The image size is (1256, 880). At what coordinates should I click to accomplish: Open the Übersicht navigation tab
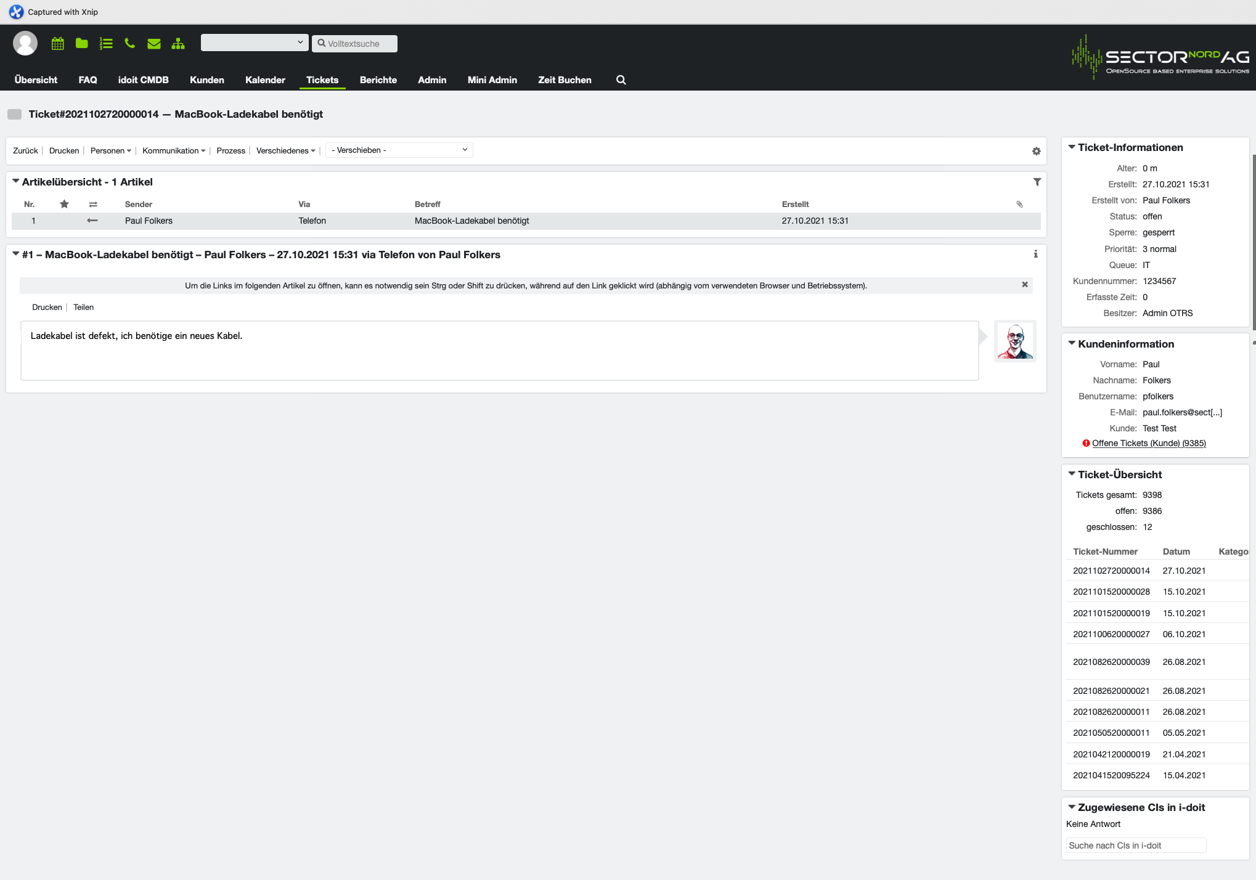(x=36, y=80)
